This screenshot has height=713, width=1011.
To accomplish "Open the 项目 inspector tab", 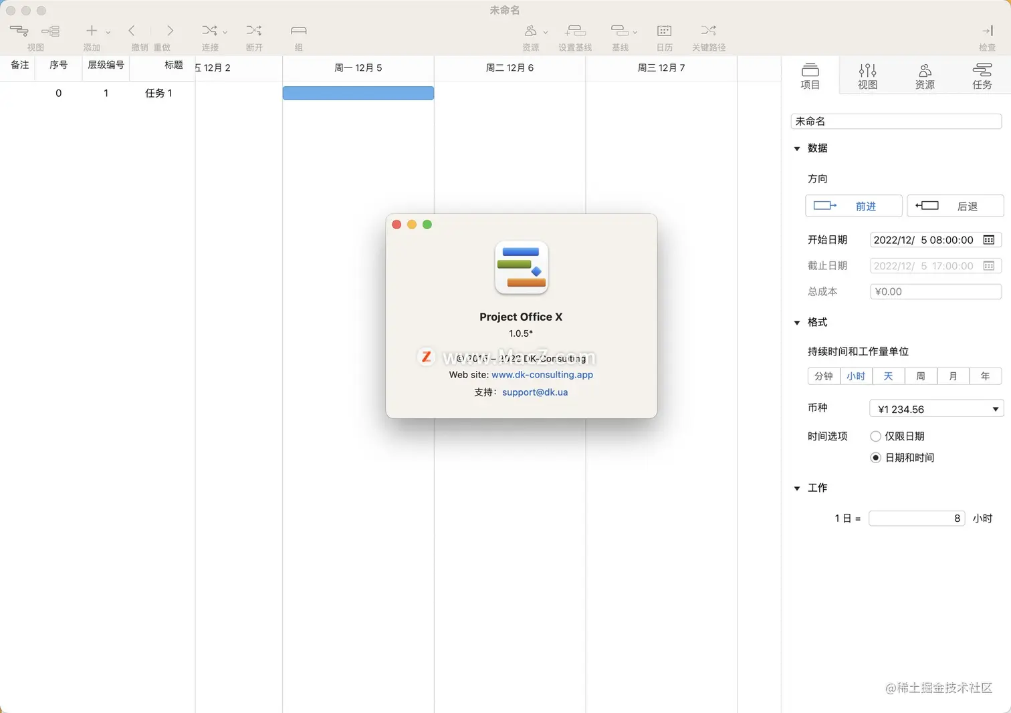I will pyautogui.click(x=810, y=76).
